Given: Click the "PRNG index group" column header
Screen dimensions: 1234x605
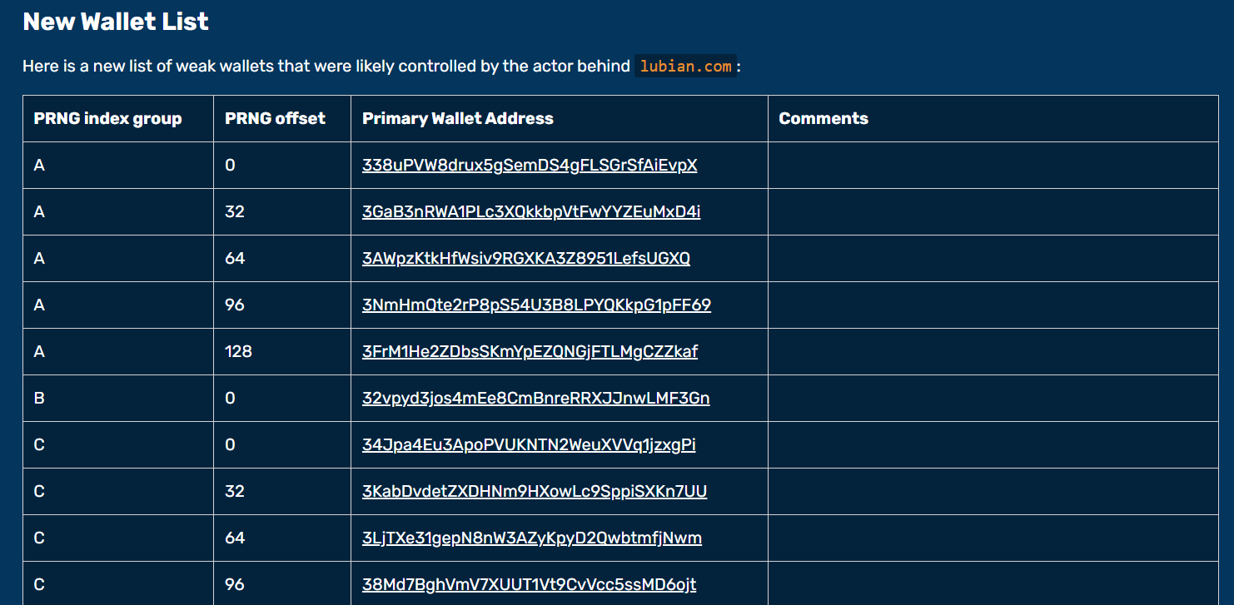Looking at the screenshot, I should point(107,118).
